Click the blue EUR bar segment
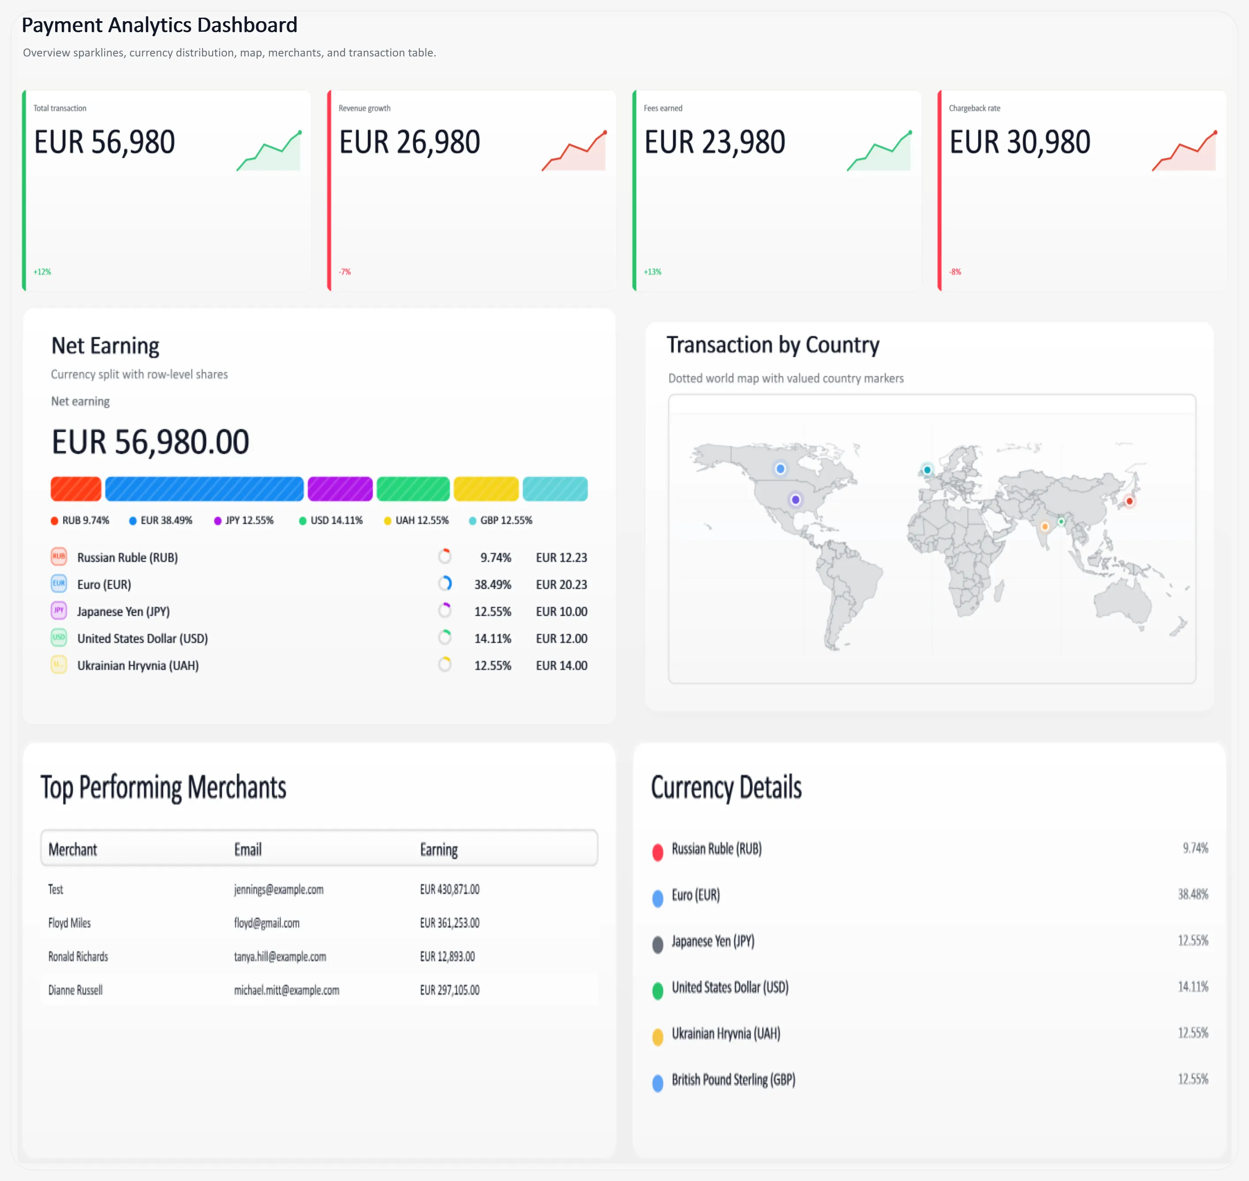Screen dimensions: 1249x1181 coord(205,489)
